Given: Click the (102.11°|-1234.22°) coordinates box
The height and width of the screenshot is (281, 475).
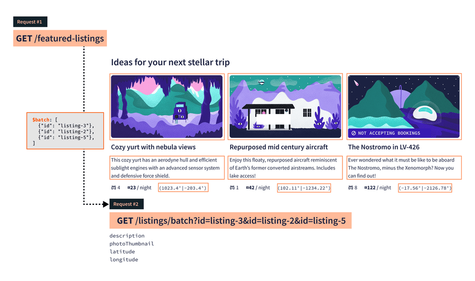Looking at the screenshot, I should point(303,188).
